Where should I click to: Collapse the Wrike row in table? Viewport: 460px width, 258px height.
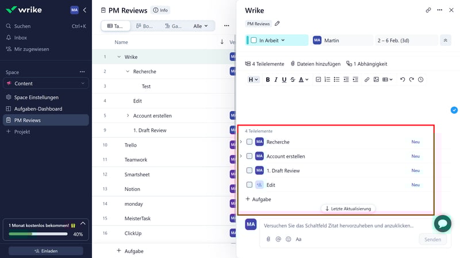point(119,57)
